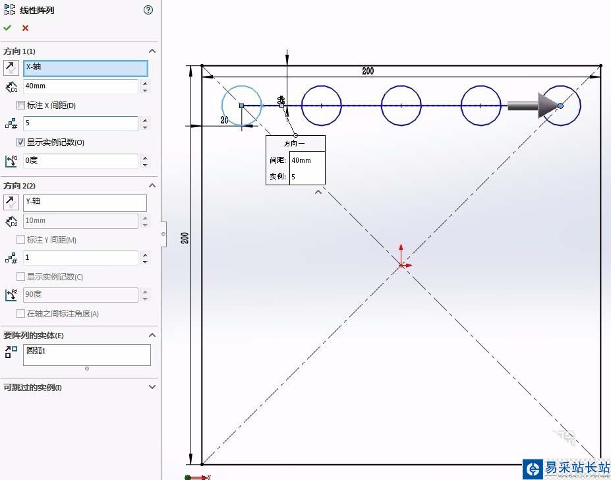Click the direction 2 instance count icon
Image resolution: width=611 pixels, height=480 pixels.
click(11, 258)
